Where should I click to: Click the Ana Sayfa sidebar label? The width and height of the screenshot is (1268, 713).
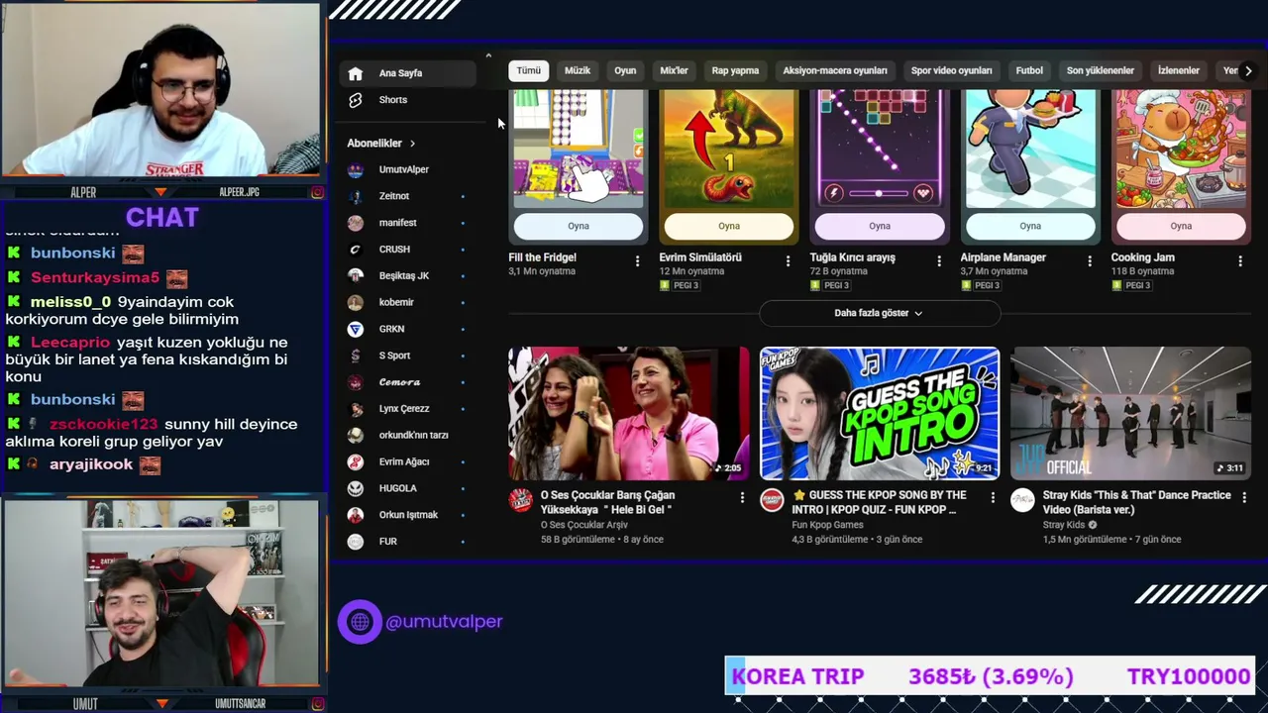click(400, 73)
